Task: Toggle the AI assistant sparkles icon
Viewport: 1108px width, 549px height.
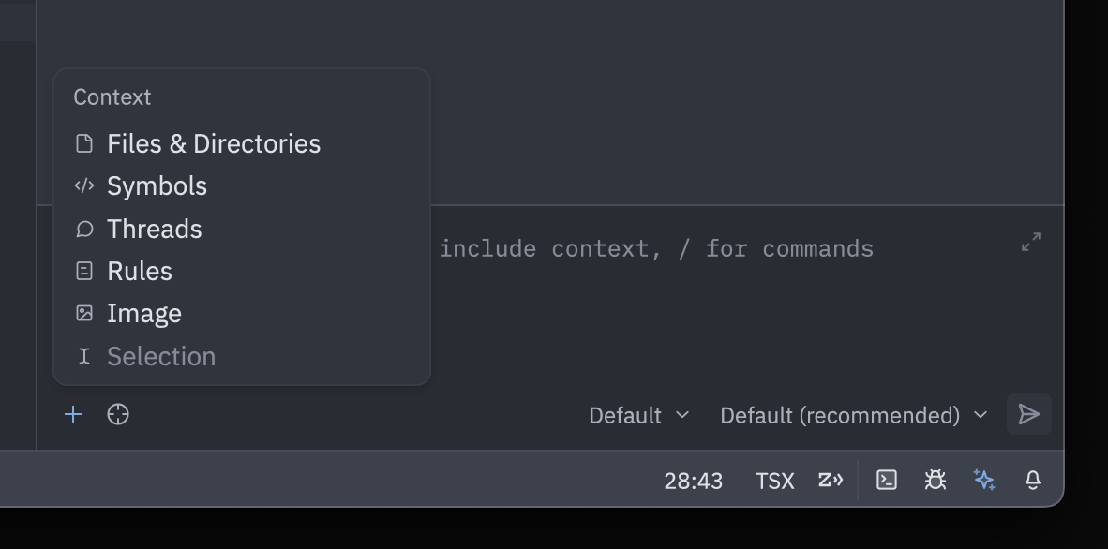Action: tap(985, 480)
